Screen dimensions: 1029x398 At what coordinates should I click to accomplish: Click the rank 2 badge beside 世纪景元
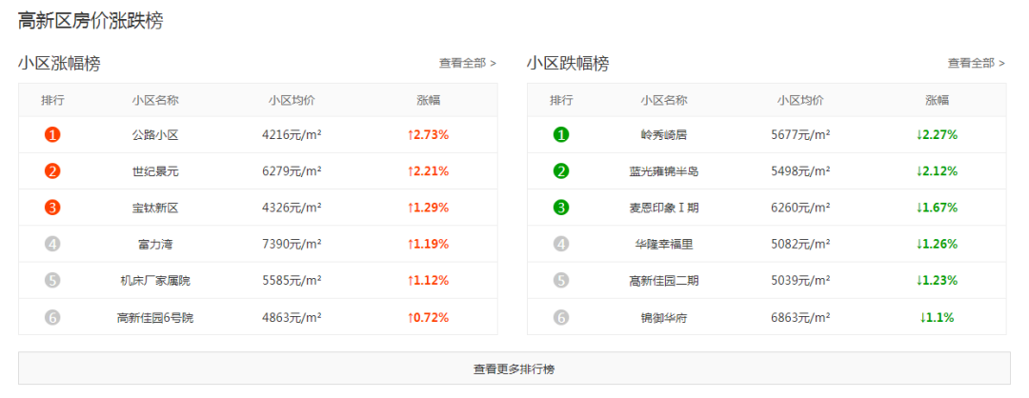[x=52, y=171]
